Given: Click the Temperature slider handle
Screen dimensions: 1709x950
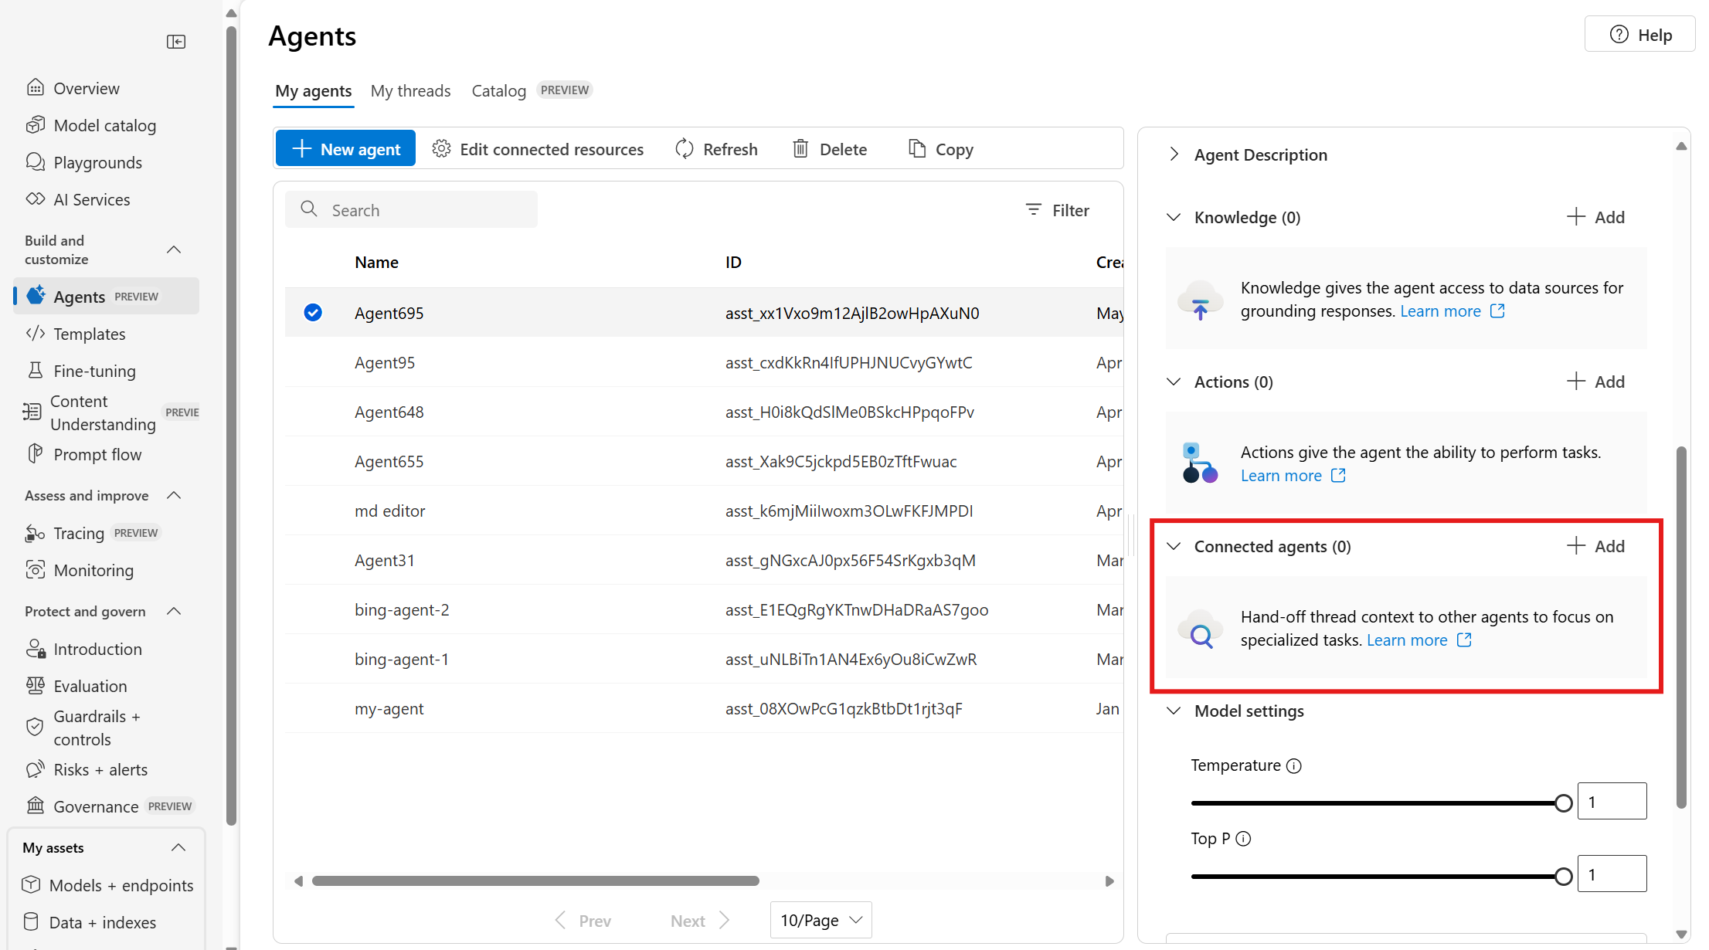Looking at the screenshot, I should [1563, 803].
